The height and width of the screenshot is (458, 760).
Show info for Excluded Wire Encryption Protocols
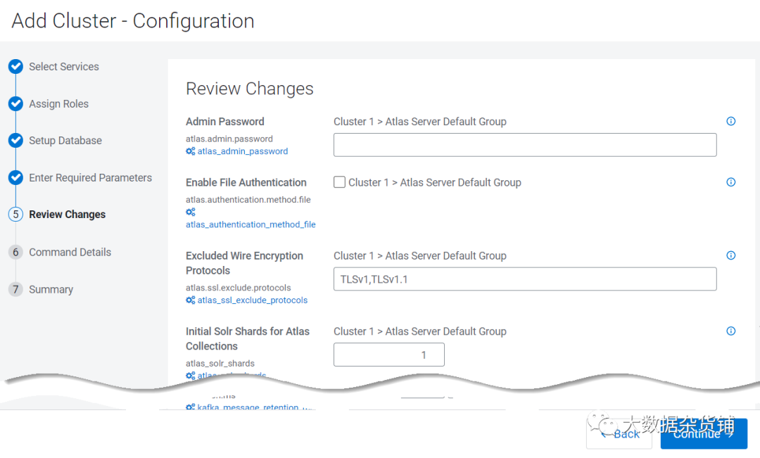pos(731,255)
